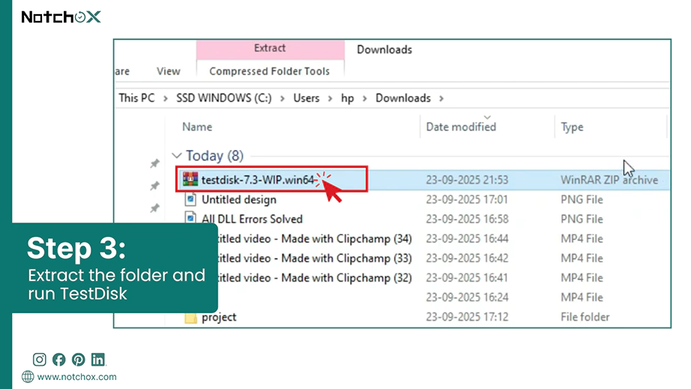
Task: Click the date 23-09-2025 16:24
Action: click(x=467, y=298)
